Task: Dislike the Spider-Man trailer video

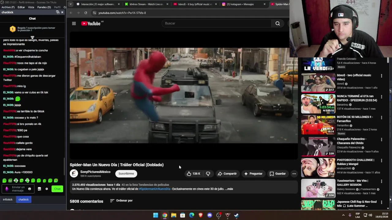Action: click(x=208, y=174)
